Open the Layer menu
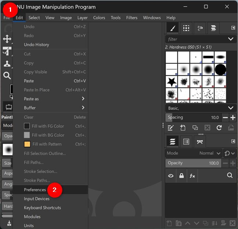The width and height of the screenshot is (238, 229). pyautogui.click(x=82, y=18)
